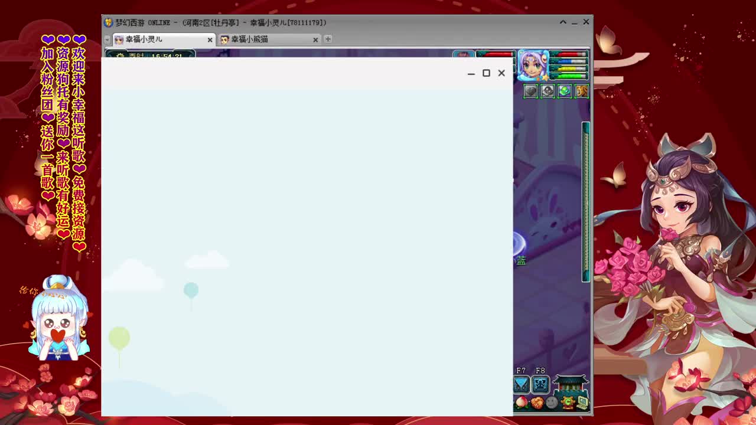Click the character red health bar

(x=568, y=54)
